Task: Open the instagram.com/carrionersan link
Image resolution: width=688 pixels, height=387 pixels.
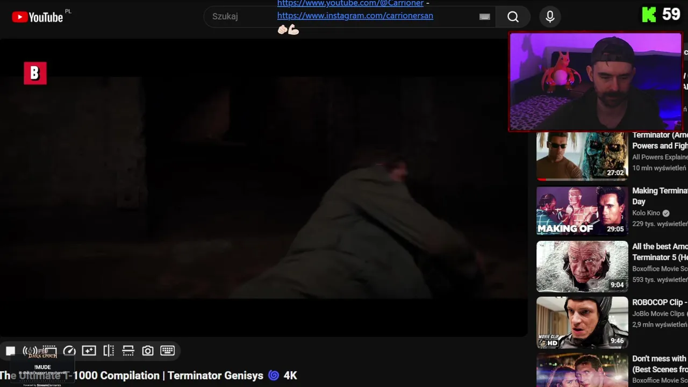Action: (355, 16)
